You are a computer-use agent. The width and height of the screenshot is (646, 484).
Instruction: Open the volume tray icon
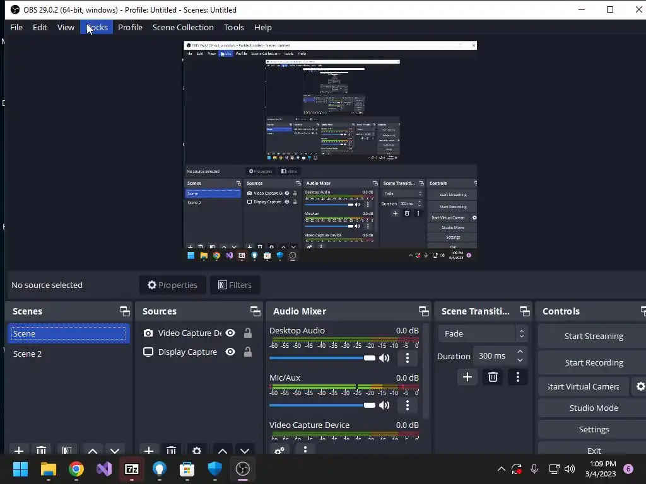point(570,469)
